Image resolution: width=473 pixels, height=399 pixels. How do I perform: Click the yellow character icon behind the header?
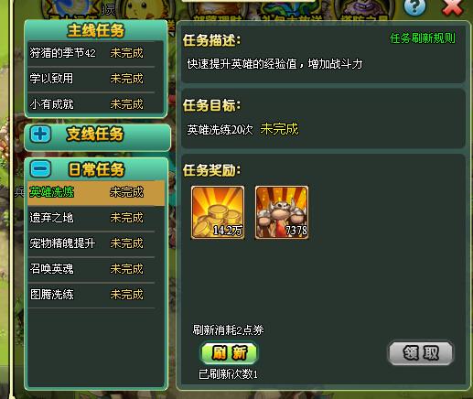click(145, 10)
